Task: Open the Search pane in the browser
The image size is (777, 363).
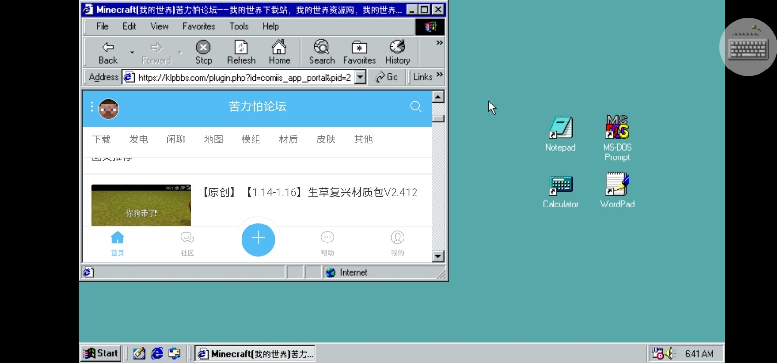Action: coord(322,52)
